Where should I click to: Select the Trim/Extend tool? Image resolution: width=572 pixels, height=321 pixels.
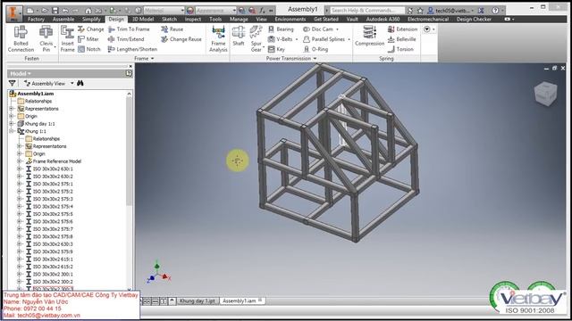pos(126,39)
